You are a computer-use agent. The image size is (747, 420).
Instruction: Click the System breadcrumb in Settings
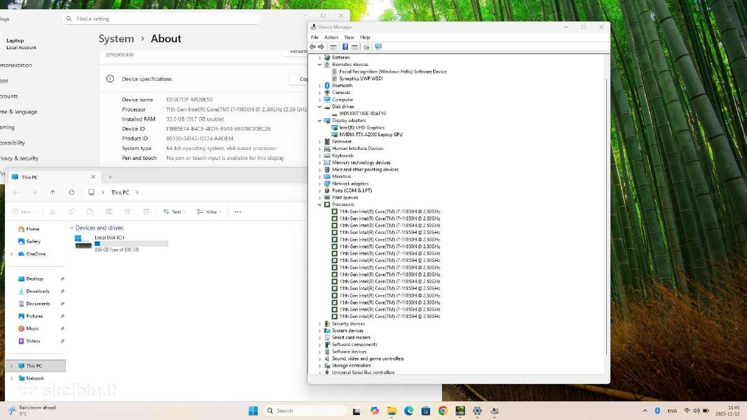(116, 39)
